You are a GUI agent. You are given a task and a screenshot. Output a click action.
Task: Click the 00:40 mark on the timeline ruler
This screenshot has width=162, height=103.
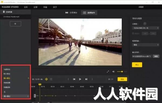pyautogui.click(x=72, y=86)
